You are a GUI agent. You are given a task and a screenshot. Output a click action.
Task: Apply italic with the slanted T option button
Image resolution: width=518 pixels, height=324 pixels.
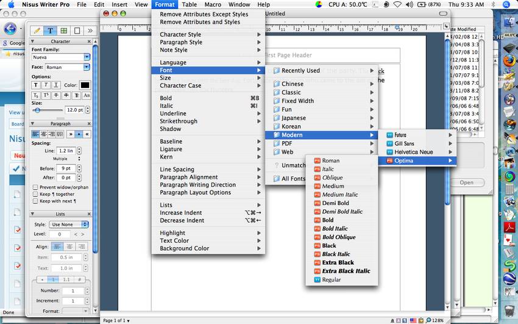(x=46, y=85)
